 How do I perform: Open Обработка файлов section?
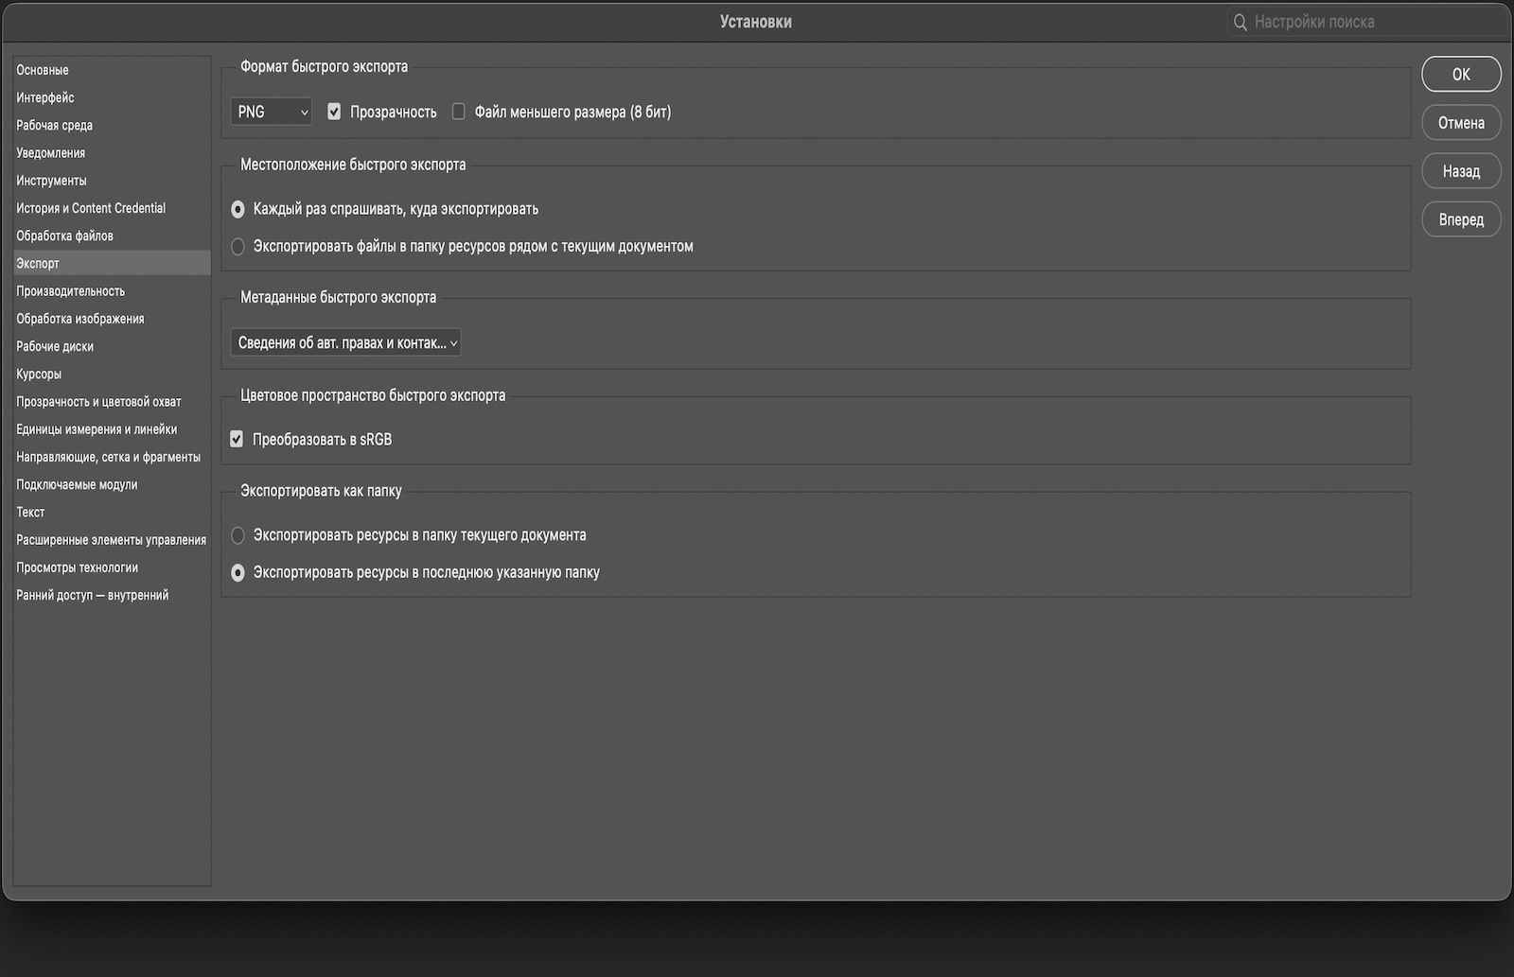64,236
